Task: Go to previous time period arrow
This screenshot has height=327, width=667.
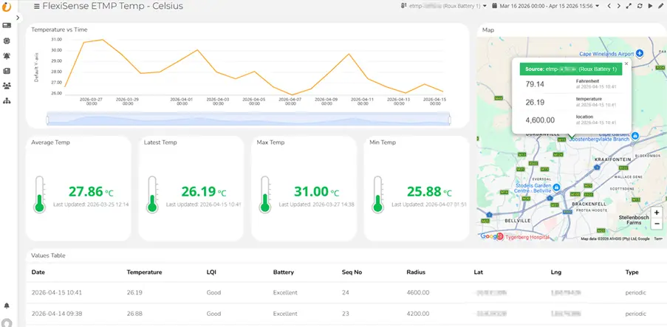Action: pyautogui.click(x=609, y=6)
